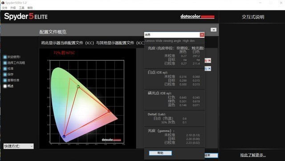Click the 配置文件概览 title
This screenshot has height=161, width=285.
click(53, 32)
